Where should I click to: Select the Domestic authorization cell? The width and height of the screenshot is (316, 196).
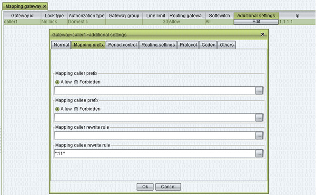87,22
